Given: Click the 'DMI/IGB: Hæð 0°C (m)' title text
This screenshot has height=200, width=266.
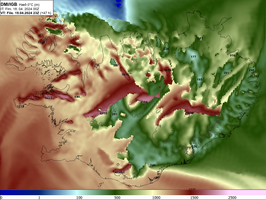Looking at the screenshot, I should [x=20, y=5].
